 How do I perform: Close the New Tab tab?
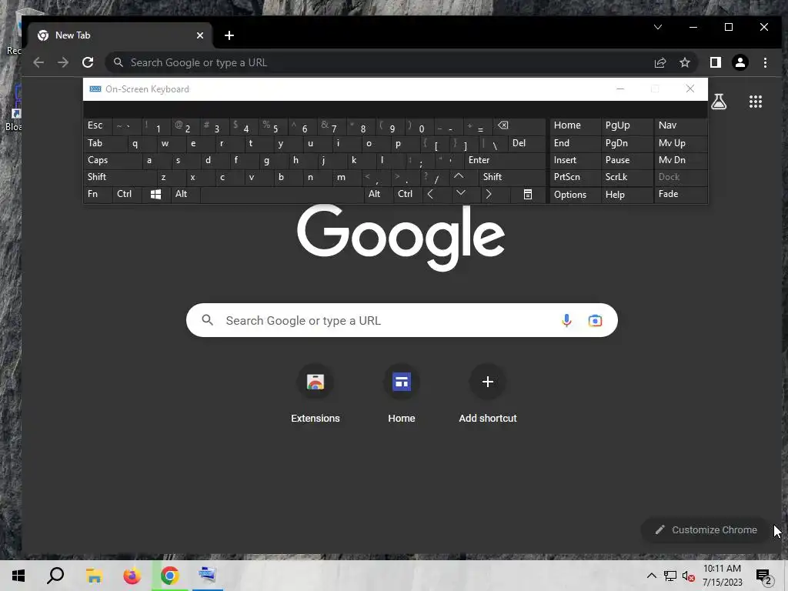click(200, 35)
